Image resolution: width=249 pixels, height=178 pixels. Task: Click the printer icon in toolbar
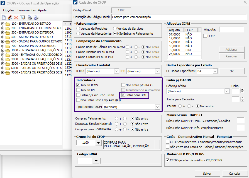[30, 17]
